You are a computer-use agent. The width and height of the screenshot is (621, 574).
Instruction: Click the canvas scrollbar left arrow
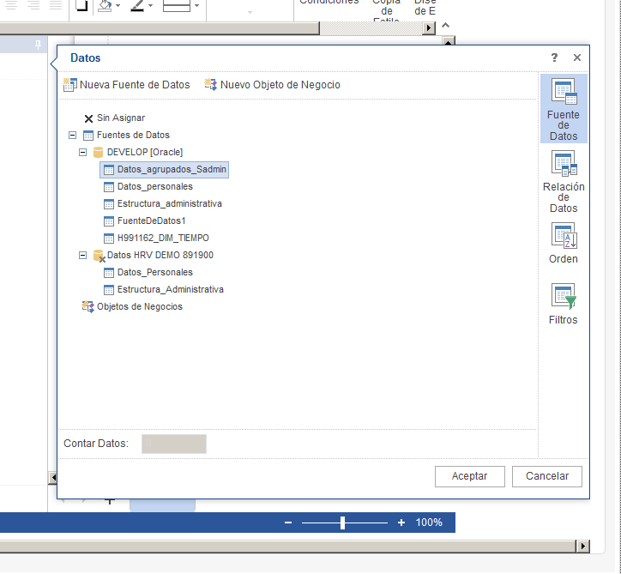(53, 478)
